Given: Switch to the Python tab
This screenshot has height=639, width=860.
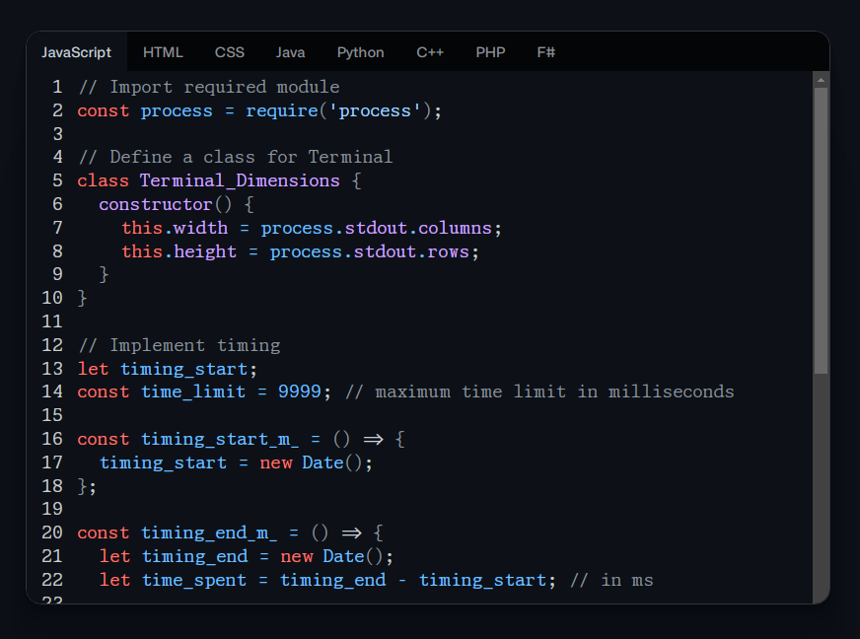Looking at the screenshot, I should 360,52.
